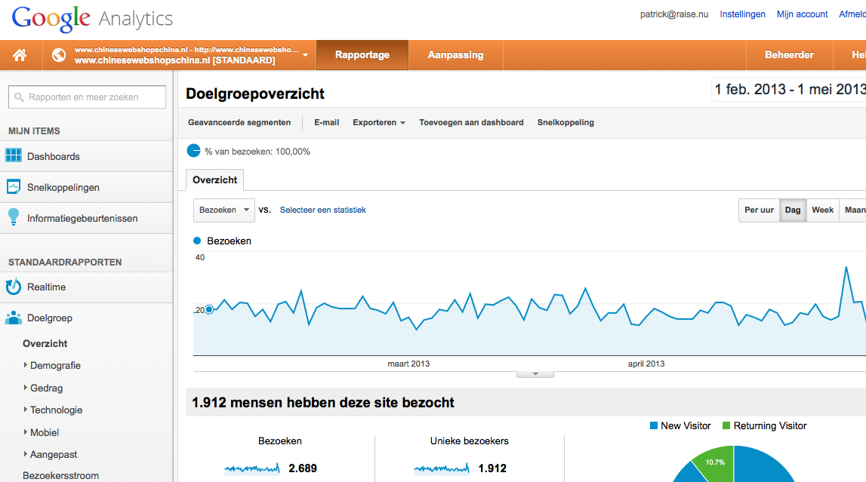Viewport: 866px width, 482px height.
Task: Click the globe icon beside site name
Action: click(59, 55)
